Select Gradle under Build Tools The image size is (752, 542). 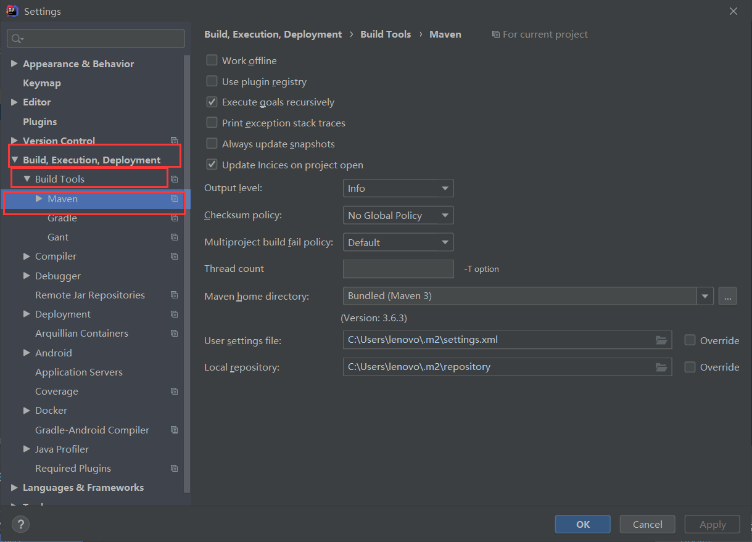point(62,218)
